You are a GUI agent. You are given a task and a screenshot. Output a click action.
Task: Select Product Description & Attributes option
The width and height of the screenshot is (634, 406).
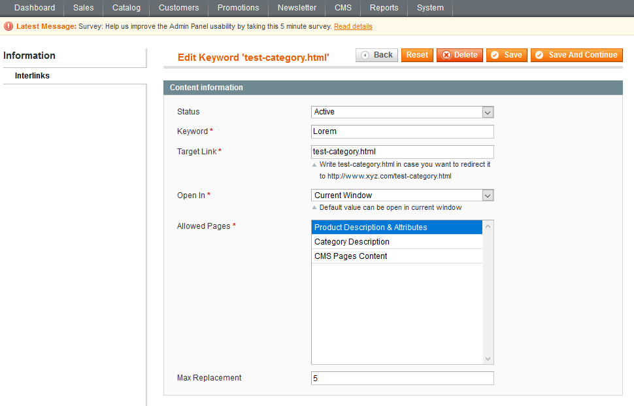[x=397, y=228]
